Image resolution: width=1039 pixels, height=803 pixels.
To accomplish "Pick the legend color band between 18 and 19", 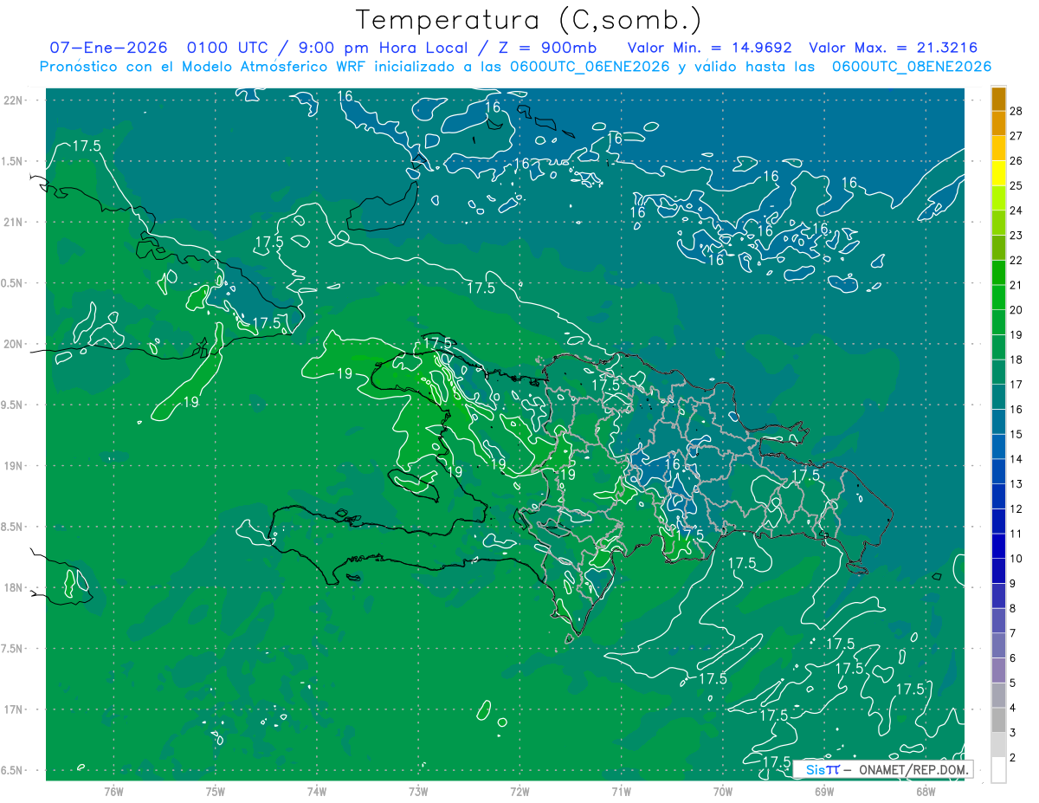I will point(998,347).
